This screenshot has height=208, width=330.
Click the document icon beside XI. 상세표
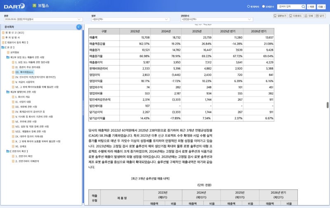tap(13, 146)
